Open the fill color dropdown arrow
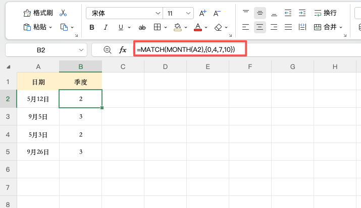This screenshot has width=361, height=208. pos(186,28)
